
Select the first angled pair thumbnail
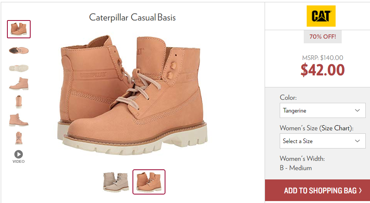click(x=19, y=29)
